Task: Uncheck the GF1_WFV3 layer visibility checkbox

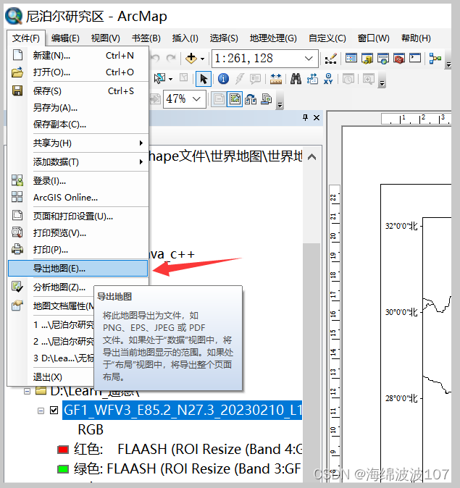Action: tap(54, 411)
